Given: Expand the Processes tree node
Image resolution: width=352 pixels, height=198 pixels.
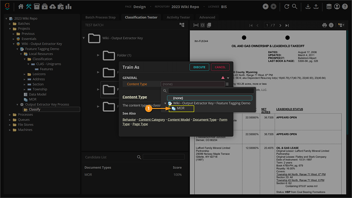Looking at the screenshot, I should pyautogui.click(x=10, y=115).
